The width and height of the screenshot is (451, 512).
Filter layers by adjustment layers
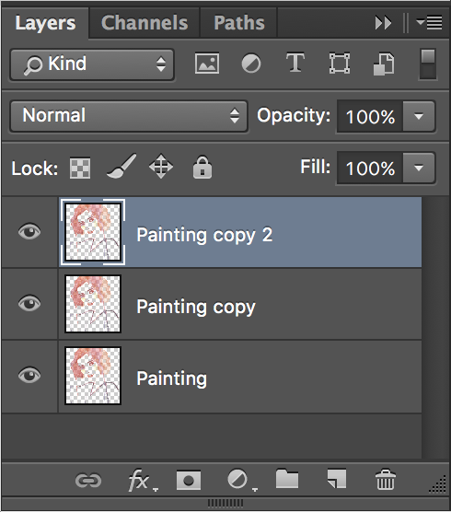pyautogui.click(x=251, y=64)
